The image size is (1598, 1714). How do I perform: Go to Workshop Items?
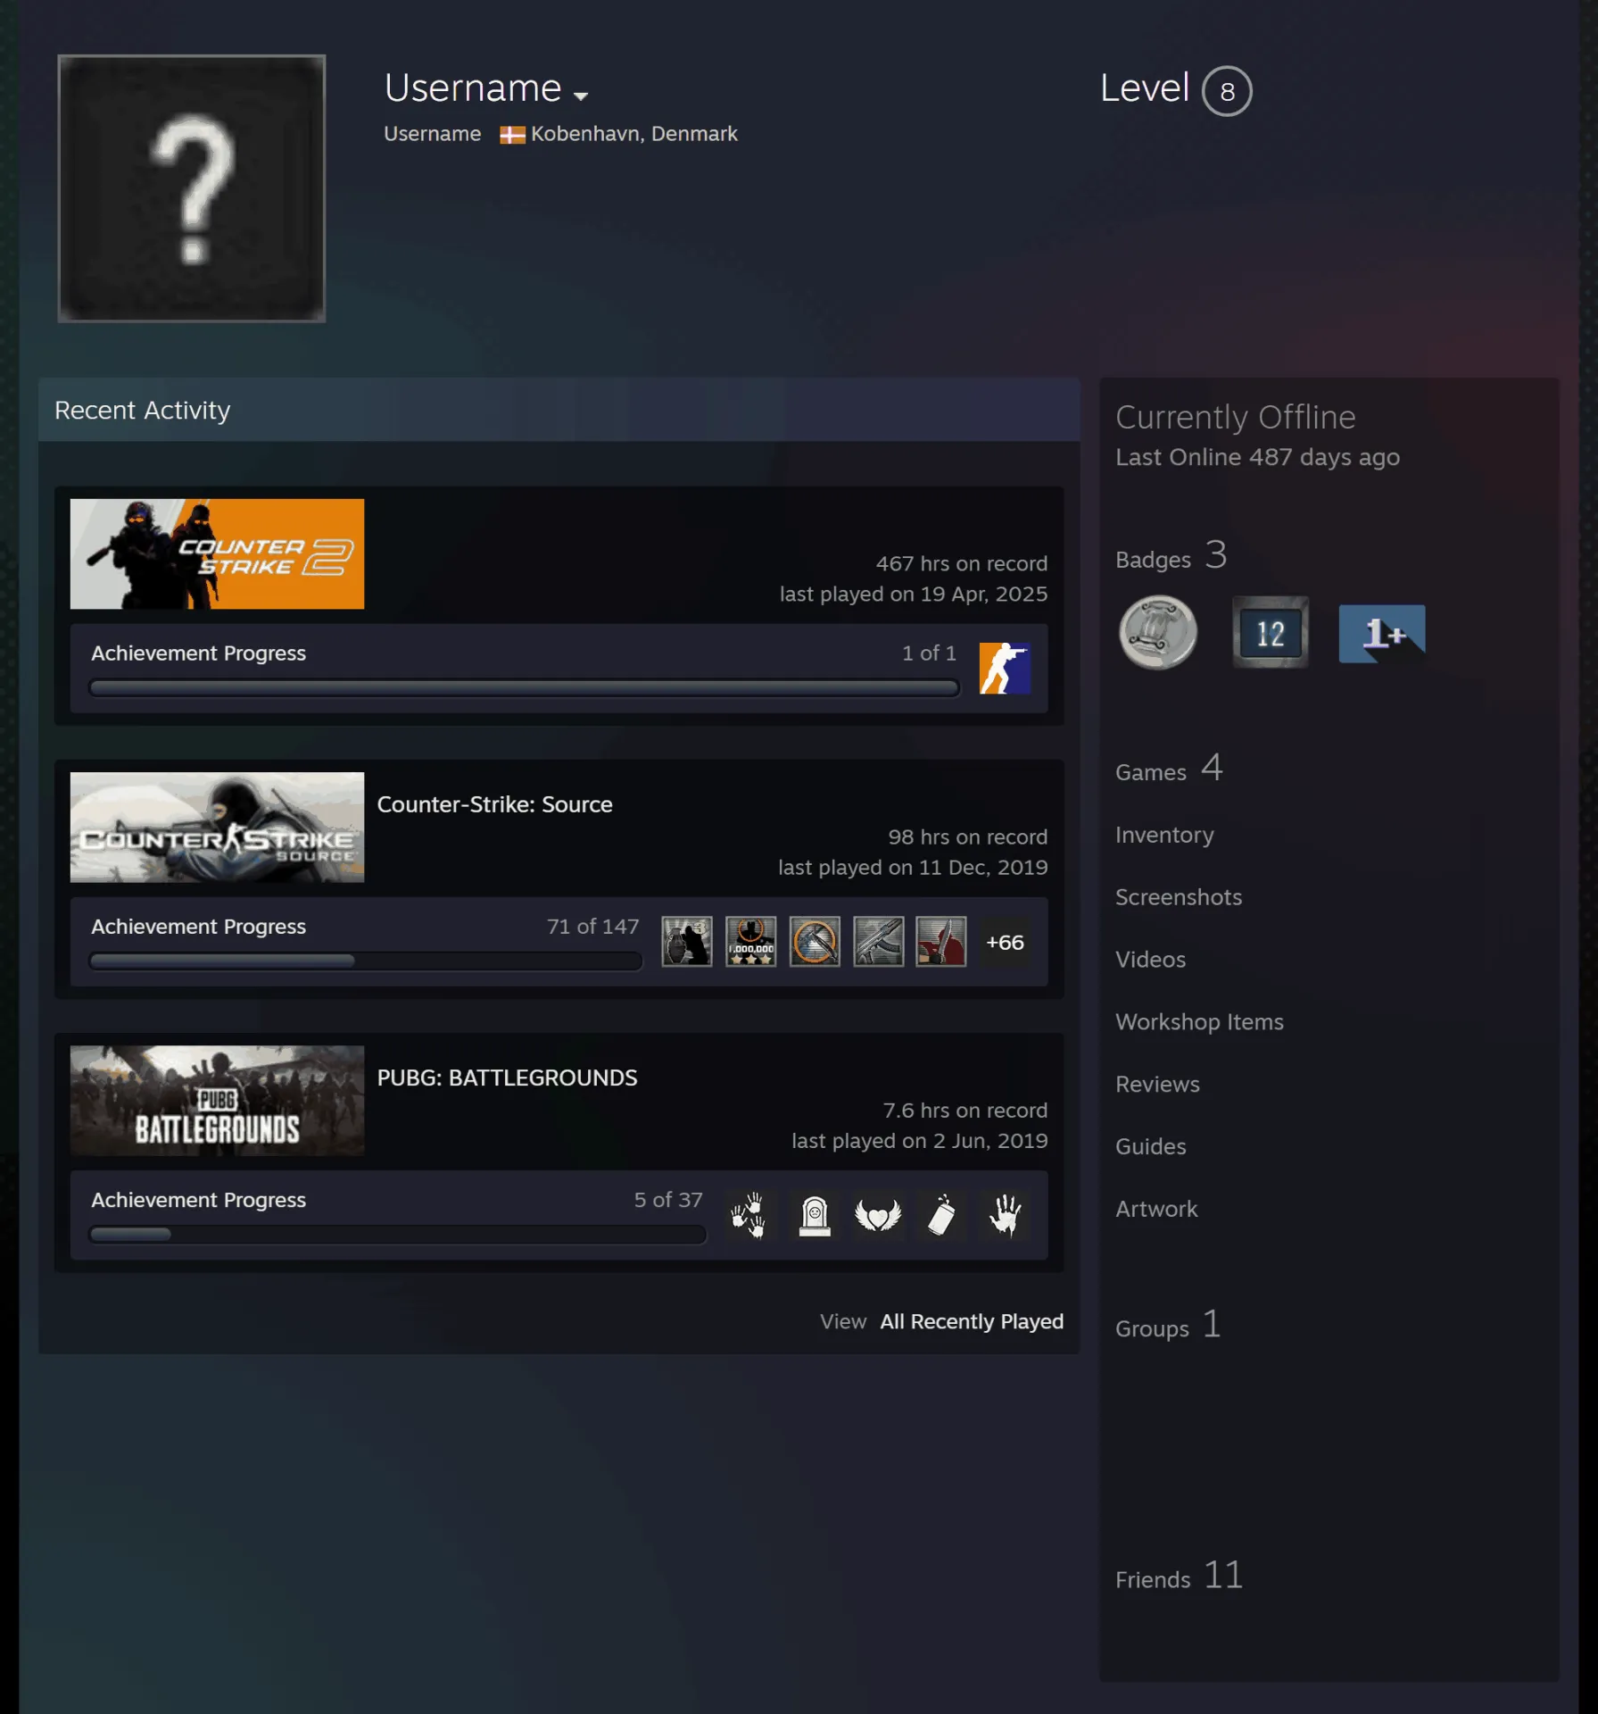tap(1199, 1022)
